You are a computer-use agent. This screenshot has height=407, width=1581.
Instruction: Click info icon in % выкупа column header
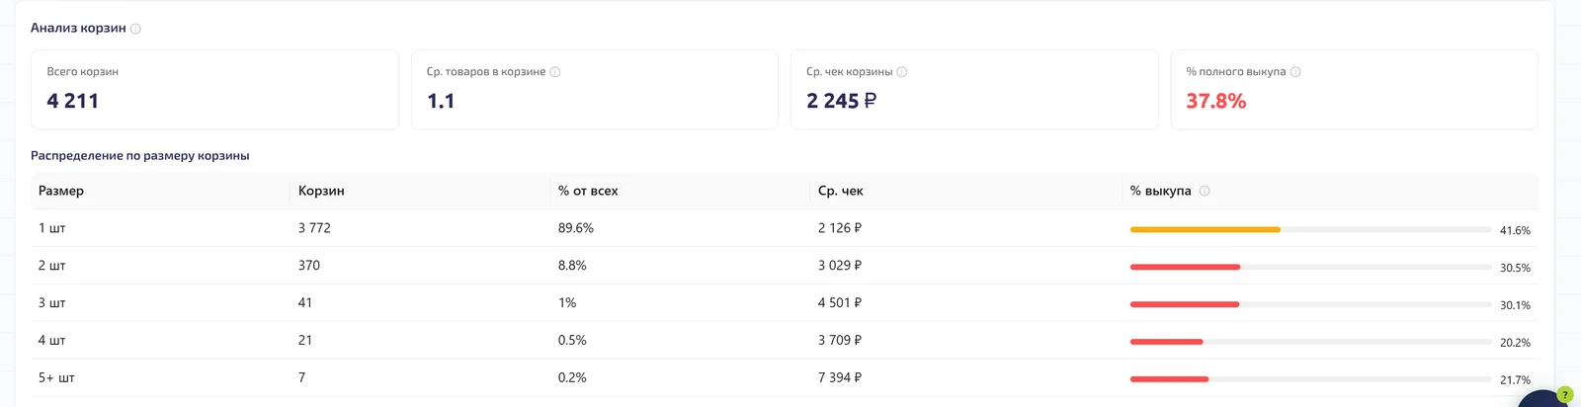tap(1205, 191)
